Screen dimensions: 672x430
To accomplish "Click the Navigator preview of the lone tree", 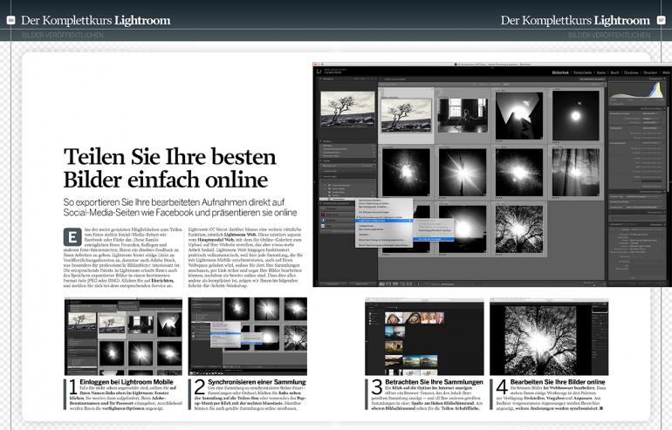I will [x=348, y=109].
